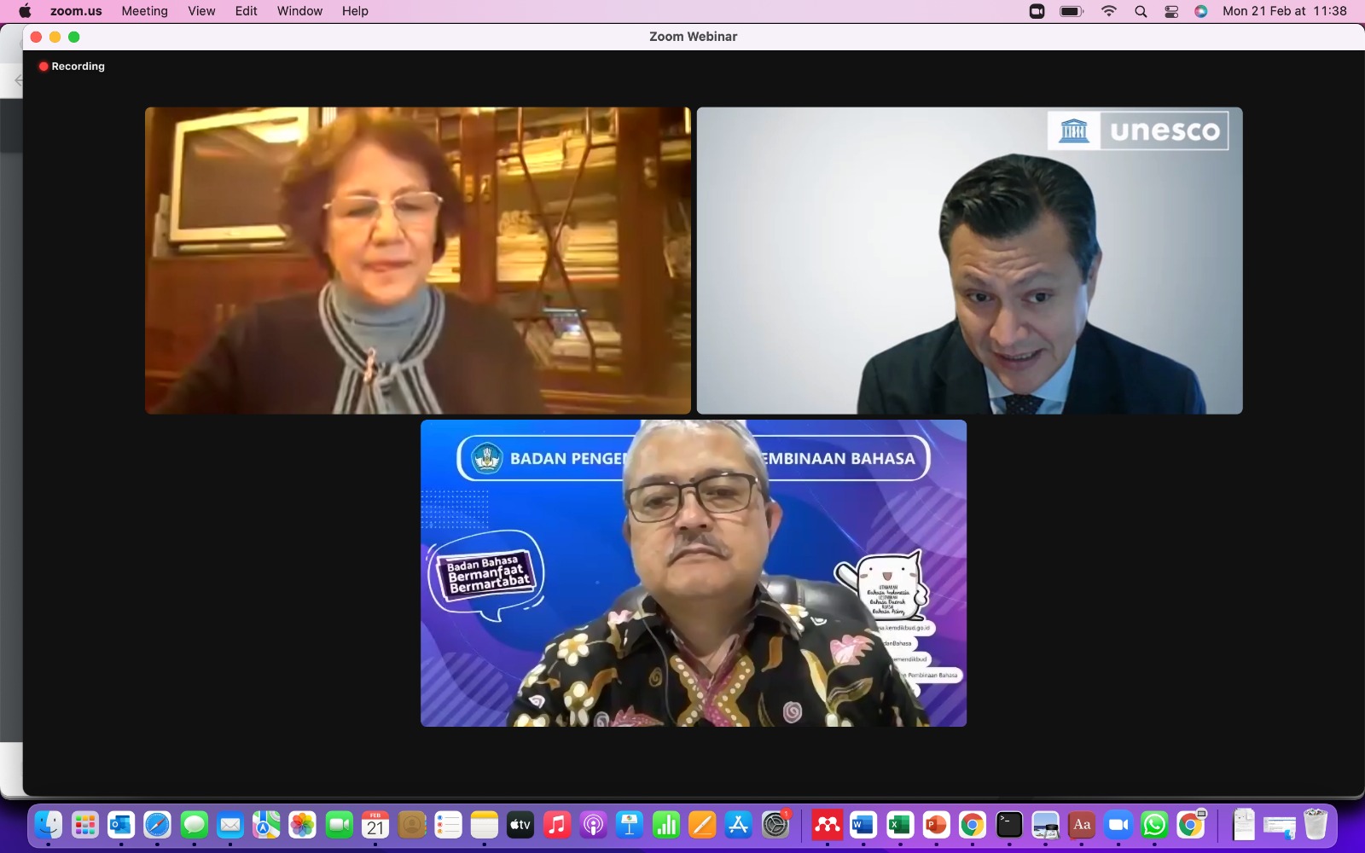Launch Siri from the menu bar
This screenshot has height=853, width=1365.
coord(1201,11)
